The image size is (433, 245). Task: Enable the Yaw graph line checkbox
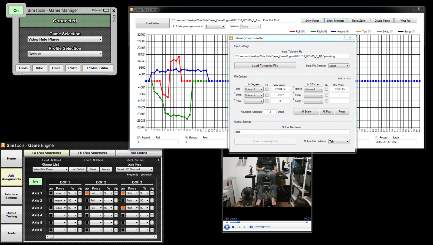click(x=369, y=31)
